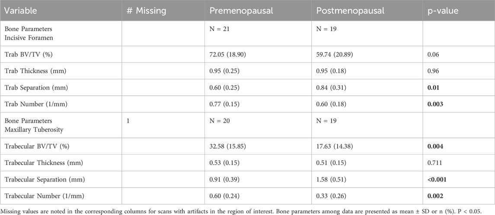Click Bone Parameters Maxillary Tuberosity label

pyautogui.click(x=29, y=124)
